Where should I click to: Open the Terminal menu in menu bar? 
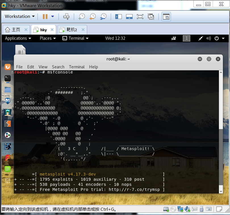[77, 67]
